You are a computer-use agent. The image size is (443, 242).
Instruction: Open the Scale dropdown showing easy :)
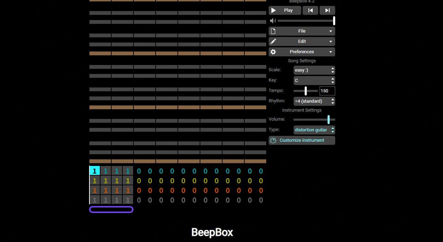tap(314, 70)
